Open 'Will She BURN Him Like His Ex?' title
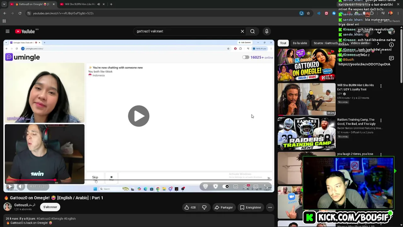 [355, 87]
